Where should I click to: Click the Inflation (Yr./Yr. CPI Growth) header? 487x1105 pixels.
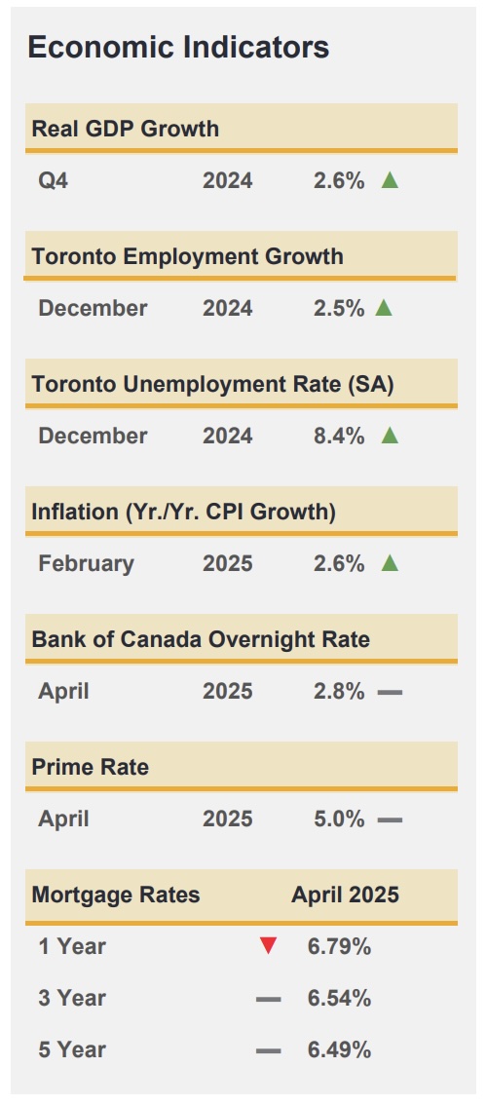click(x=183, y=512)
